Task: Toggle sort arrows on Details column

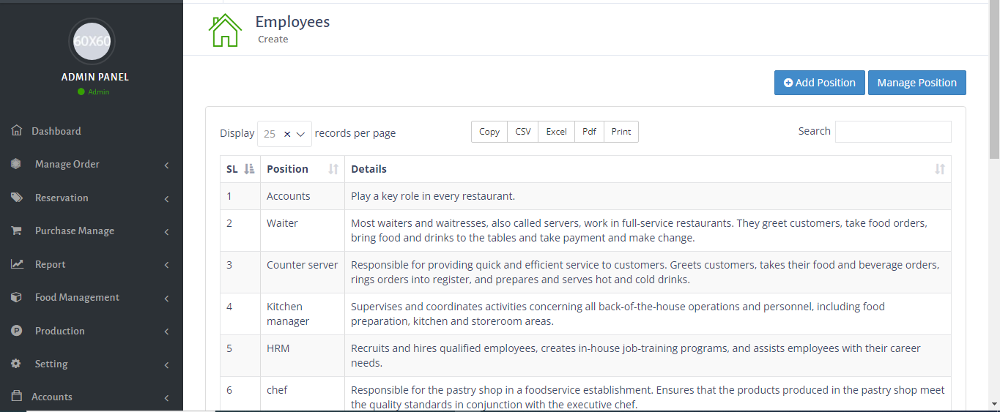Action: tap(940, 169)
